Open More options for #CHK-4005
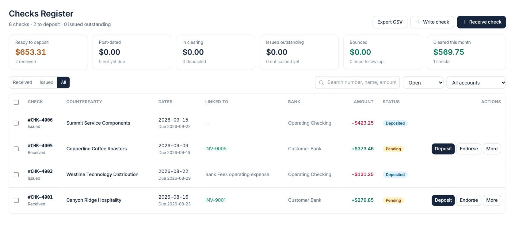 [x=492, y=149]
